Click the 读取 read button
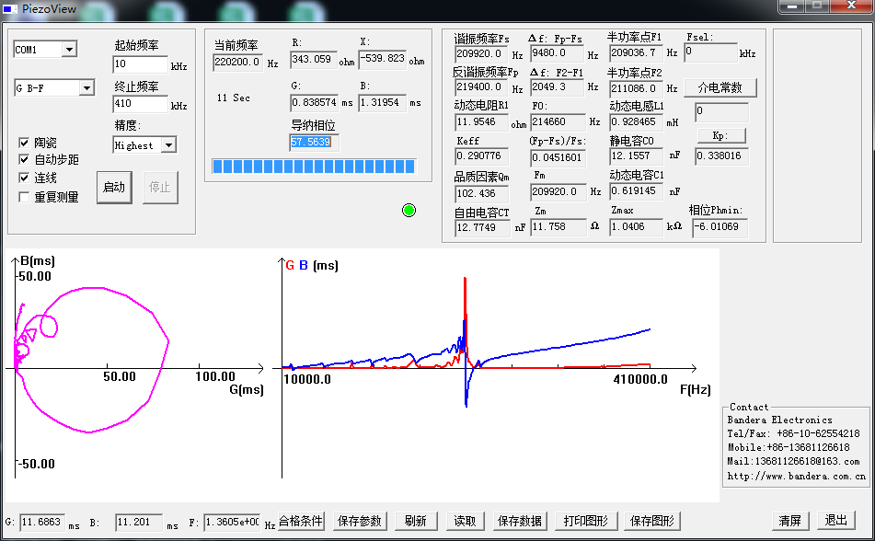Viewport: 875px width, 541px height. pyautogui.click(x=465, y=521)
